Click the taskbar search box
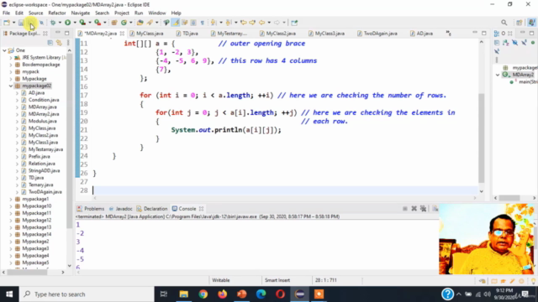Image resolution: width=538 pixels, height=302 pixels. coord(87,294)
